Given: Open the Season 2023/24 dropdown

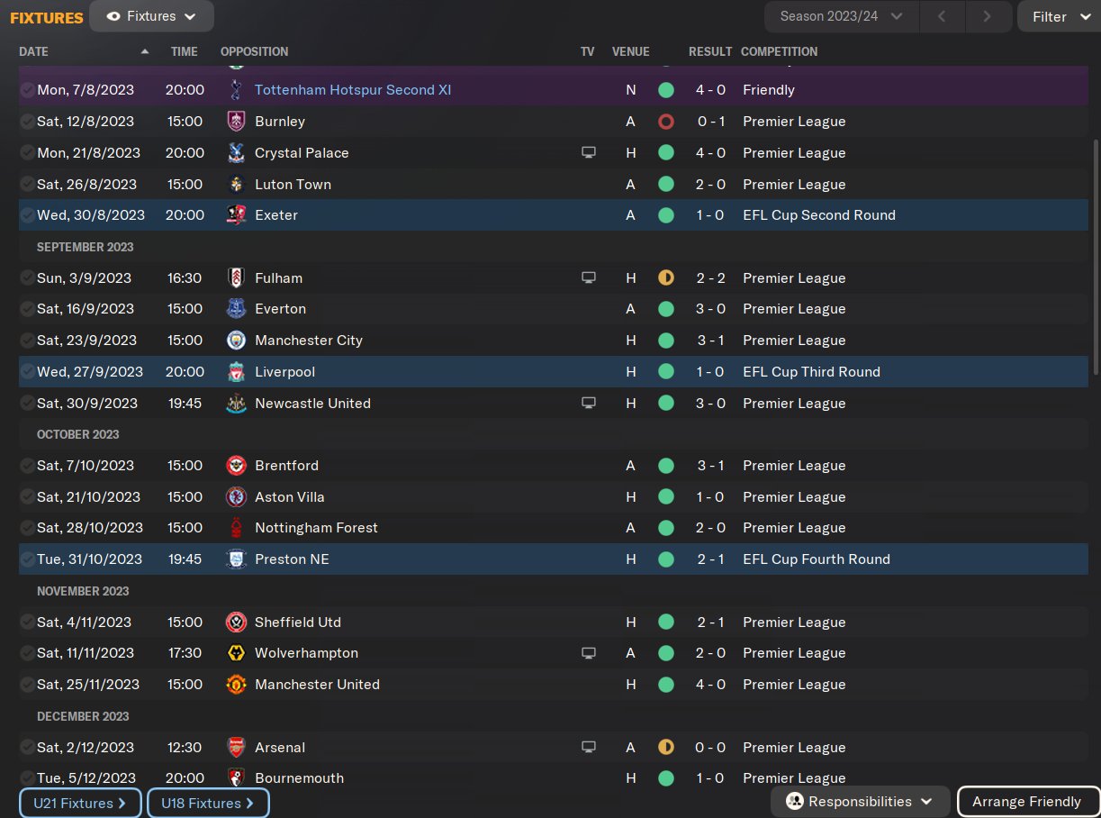Looking at the screenshot, I should 841,16.
